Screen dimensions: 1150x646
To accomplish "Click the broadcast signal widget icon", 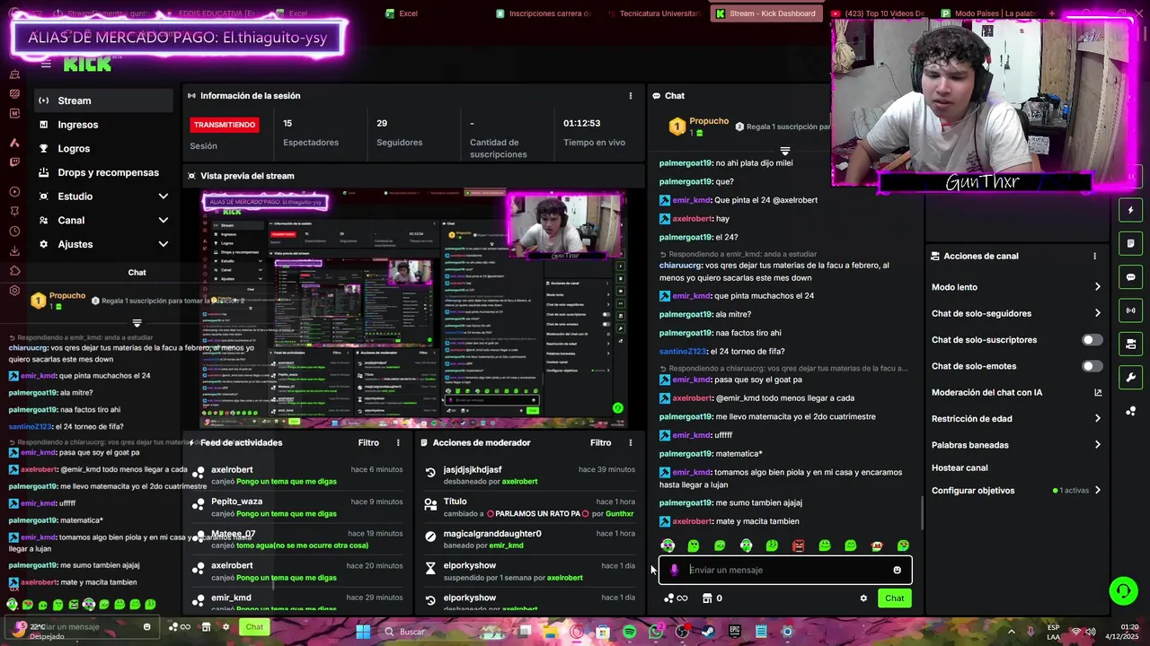I will tap(1131, 310).
